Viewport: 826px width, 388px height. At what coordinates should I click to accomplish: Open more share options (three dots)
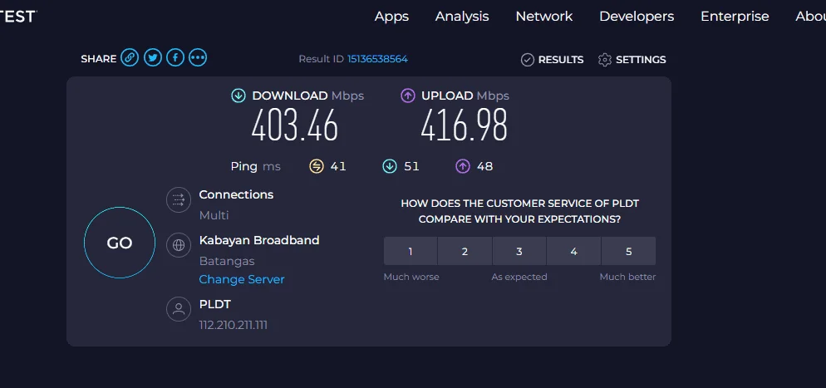click(x=198, y=57)
